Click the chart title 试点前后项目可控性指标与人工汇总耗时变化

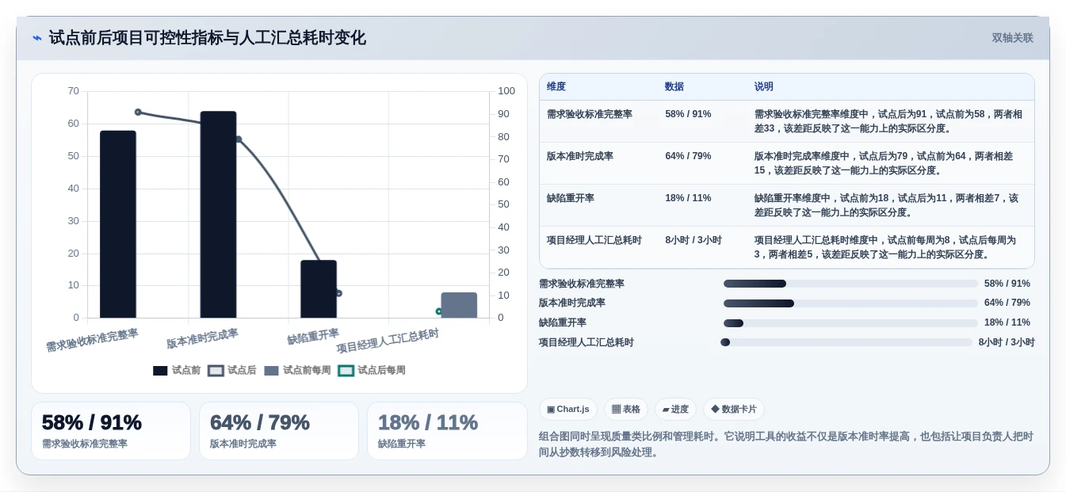pyautogui.click(x=208, y=38)
